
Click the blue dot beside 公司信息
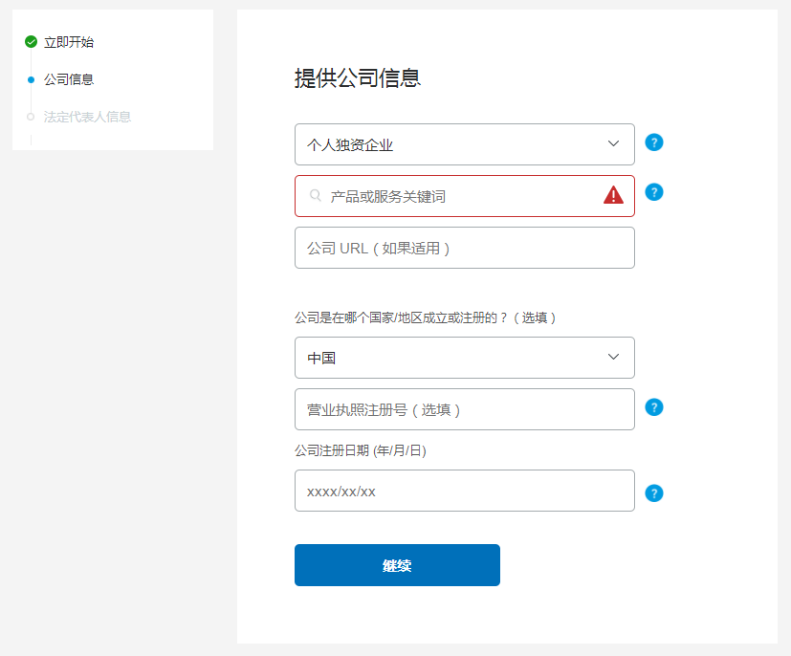pos(31,79)
